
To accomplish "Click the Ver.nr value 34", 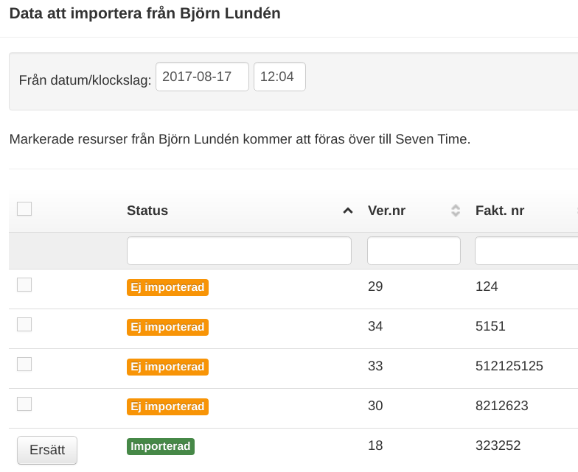I will click(375, 326).
